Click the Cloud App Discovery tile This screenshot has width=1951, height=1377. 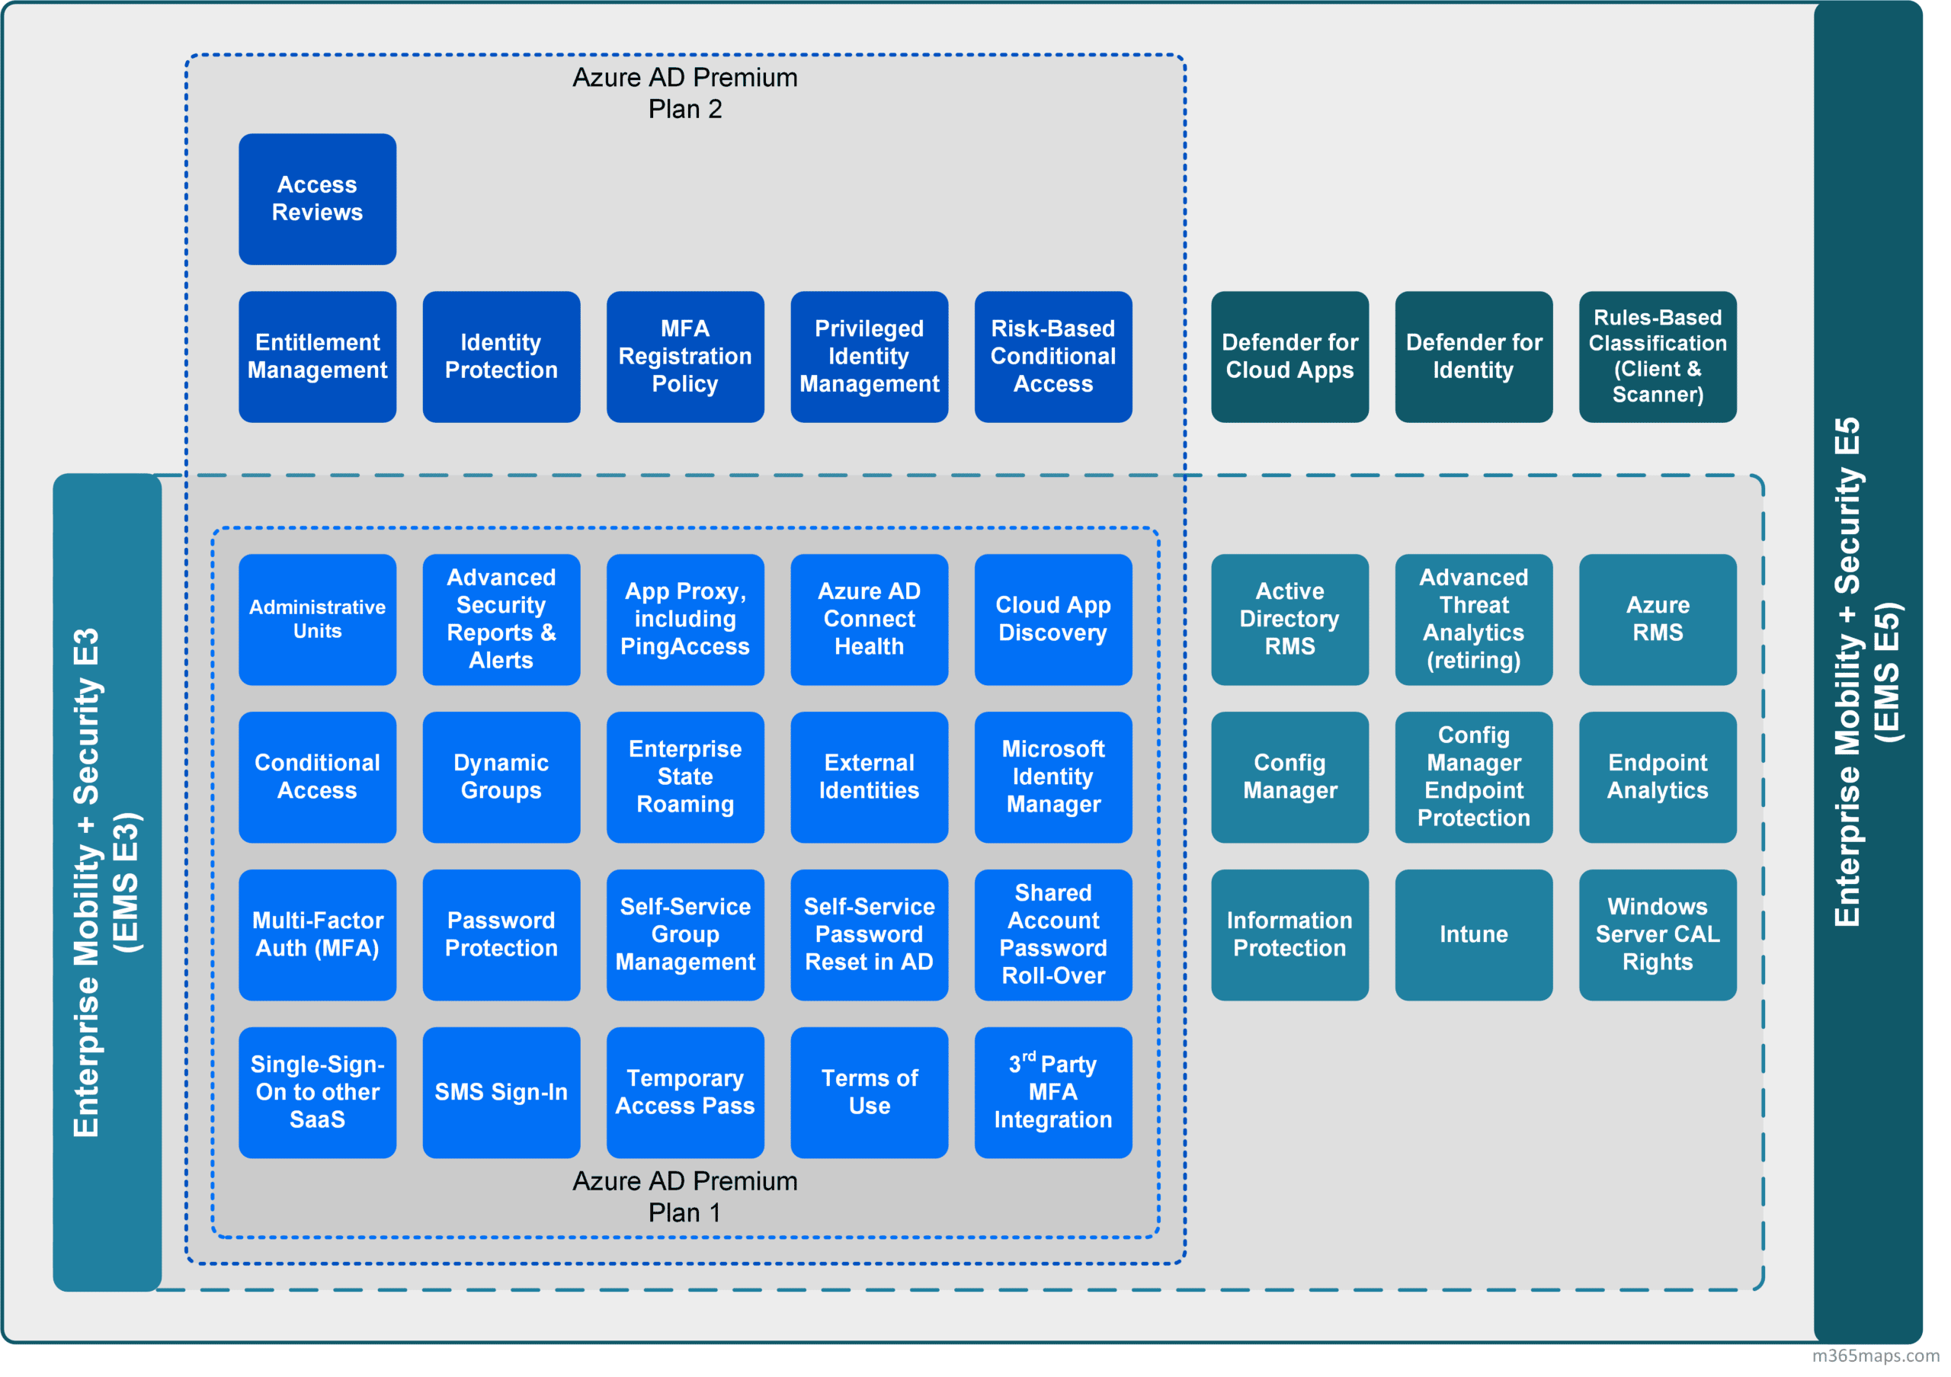click(x=1052, y=620)
